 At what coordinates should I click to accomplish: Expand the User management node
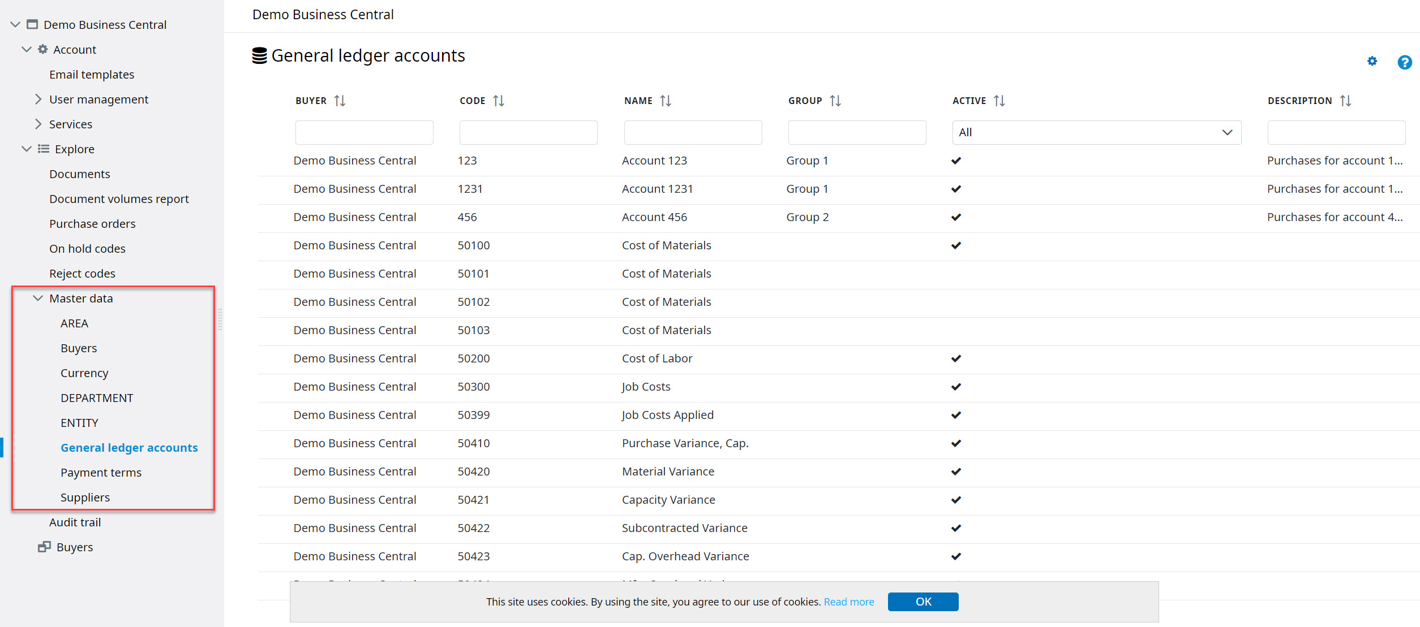[38, 100]
